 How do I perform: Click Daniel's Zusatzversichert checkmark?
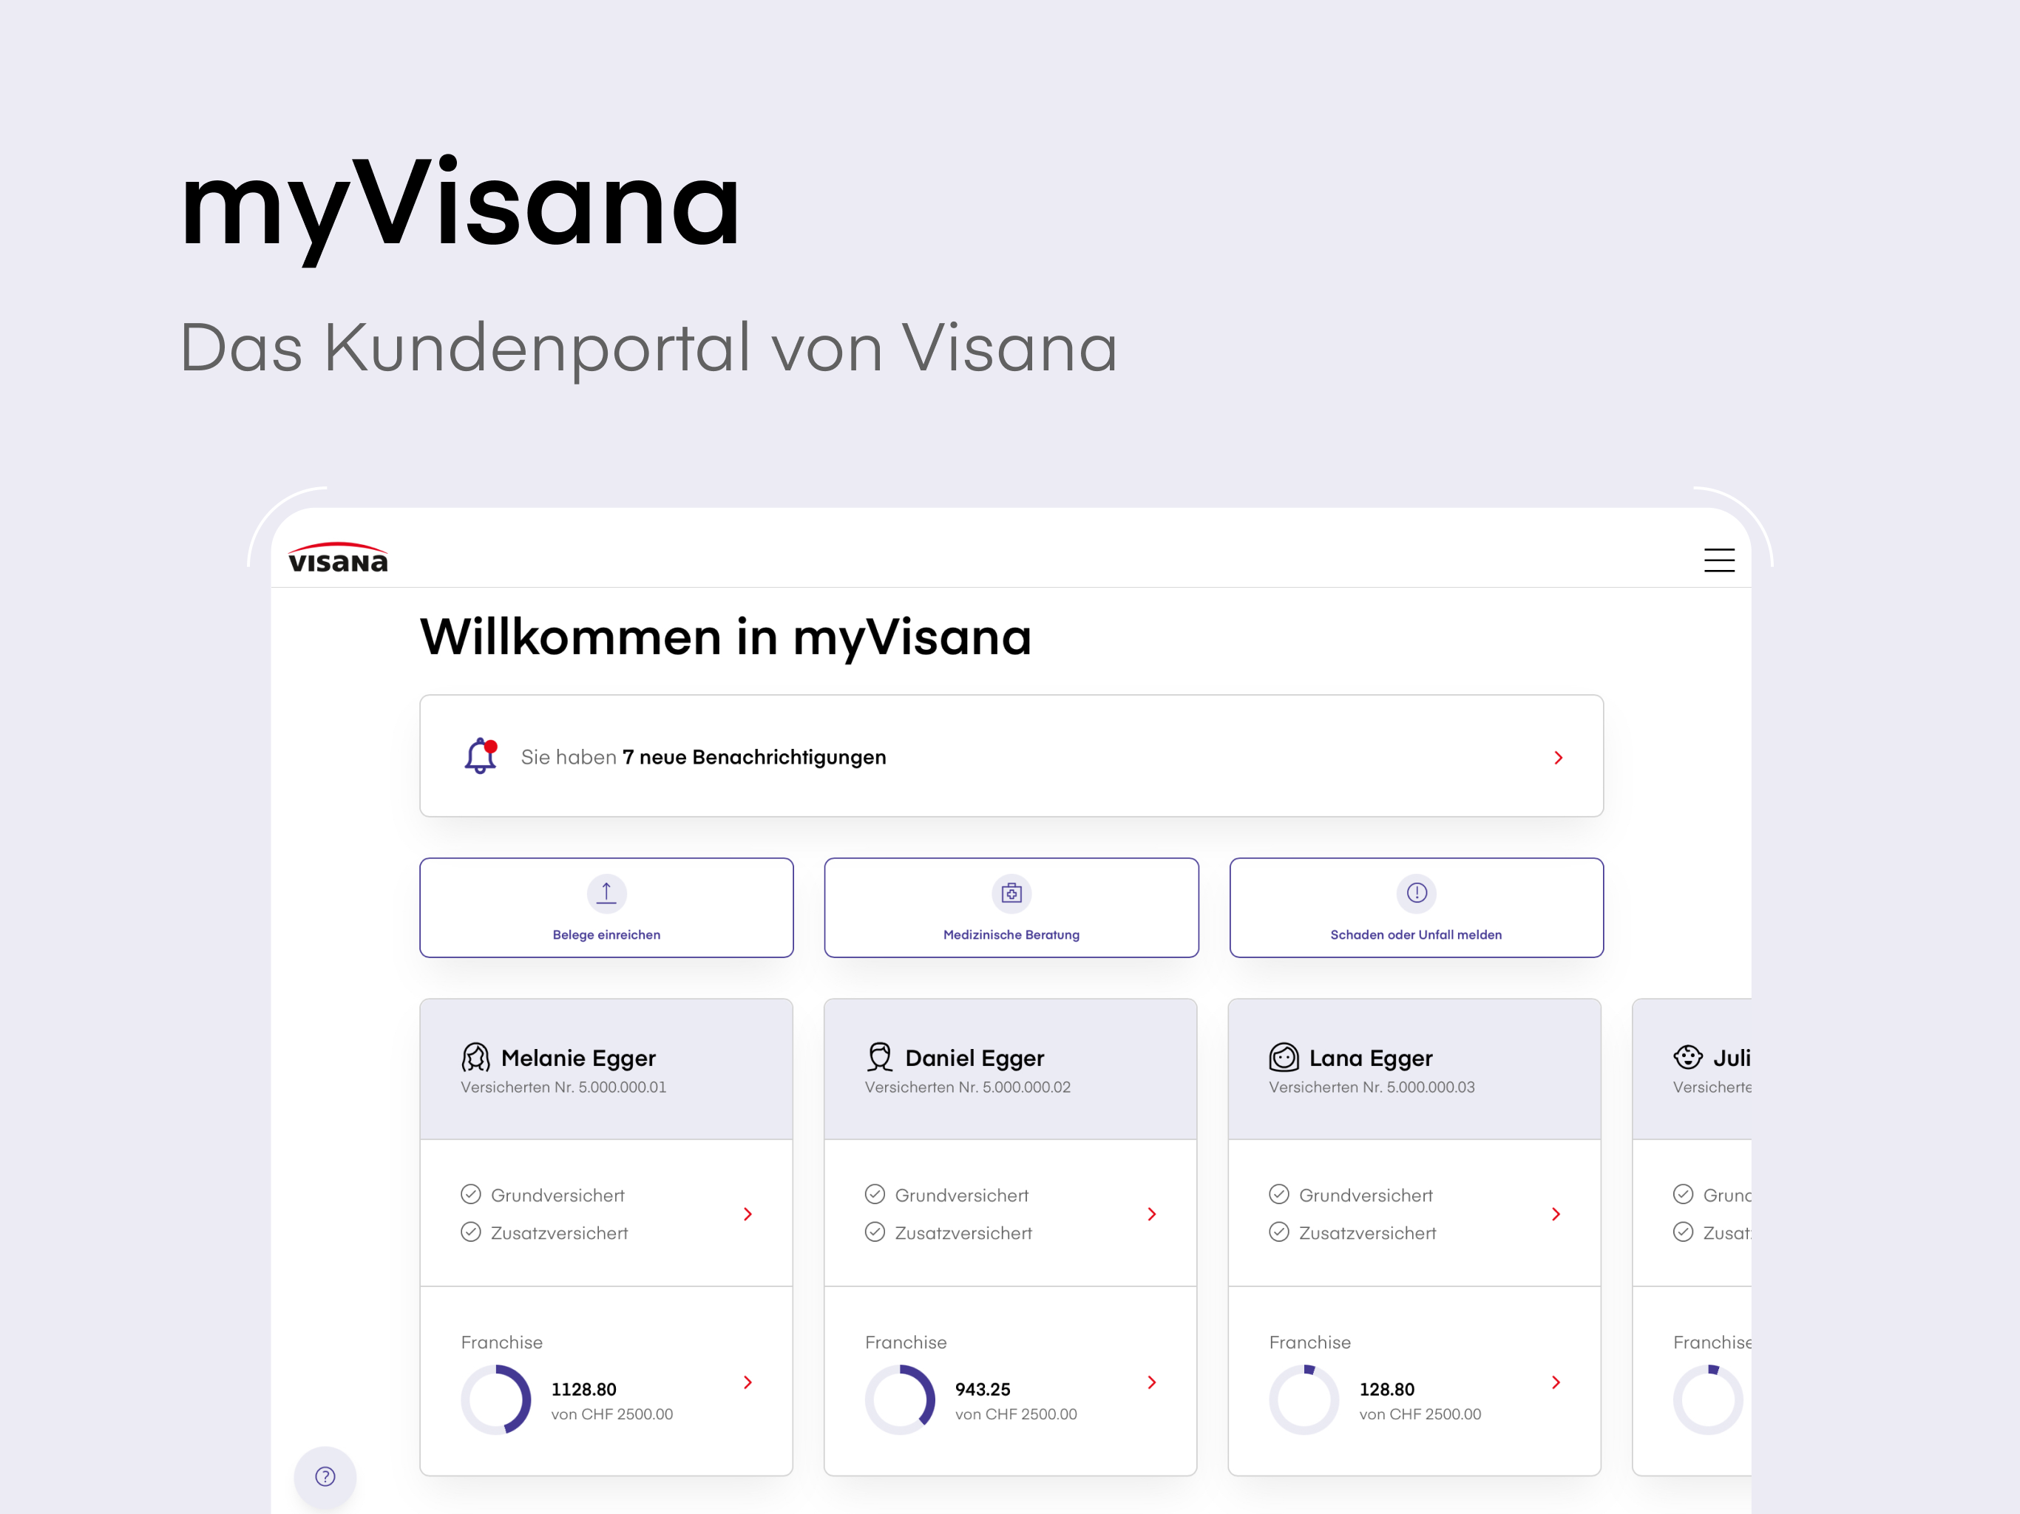coord(875,1232)
